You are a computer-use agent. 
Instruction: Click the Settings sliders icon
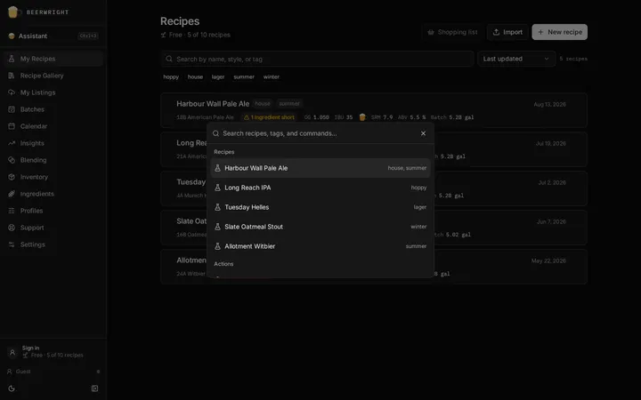coord(12,244)
